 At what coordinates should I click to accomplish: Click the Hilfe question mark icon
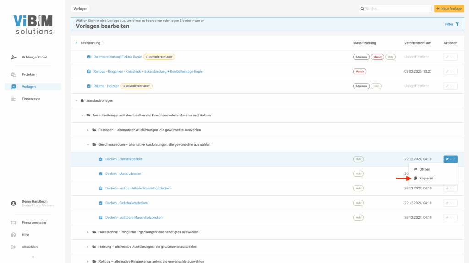(13, 235)
